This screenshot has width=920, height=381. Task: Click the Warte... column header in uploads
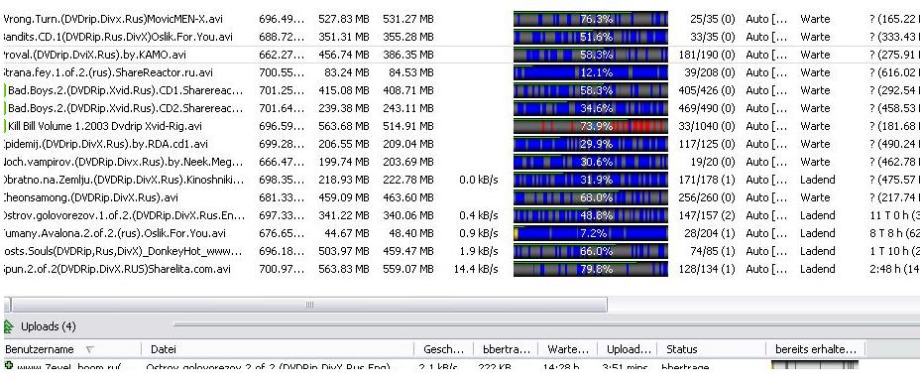[567, 349]
